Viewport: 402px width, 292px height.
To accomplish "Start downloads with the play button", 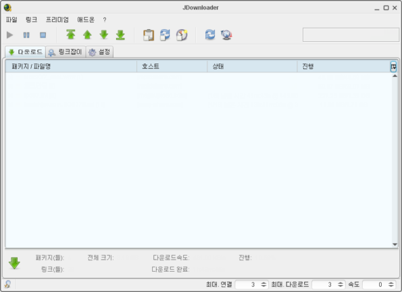I will 9,35.
